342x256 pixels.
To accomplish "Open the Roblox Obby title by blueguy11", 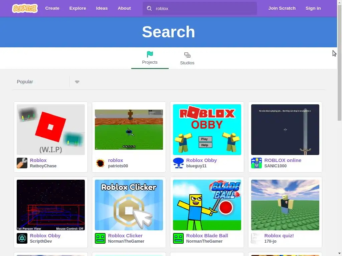I will (x=201, y=160).
